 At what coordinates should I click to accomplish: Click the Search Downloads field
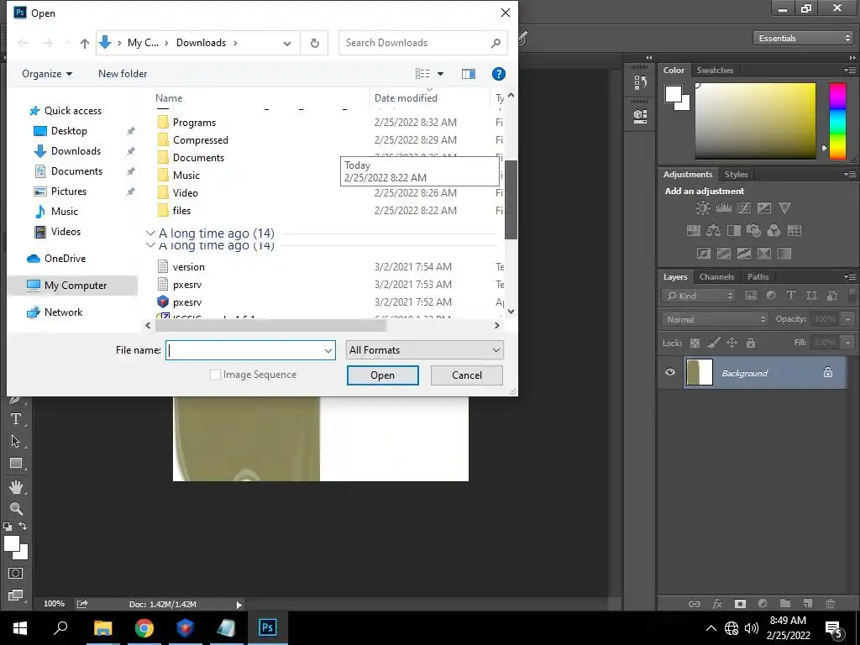pos(422,43)
